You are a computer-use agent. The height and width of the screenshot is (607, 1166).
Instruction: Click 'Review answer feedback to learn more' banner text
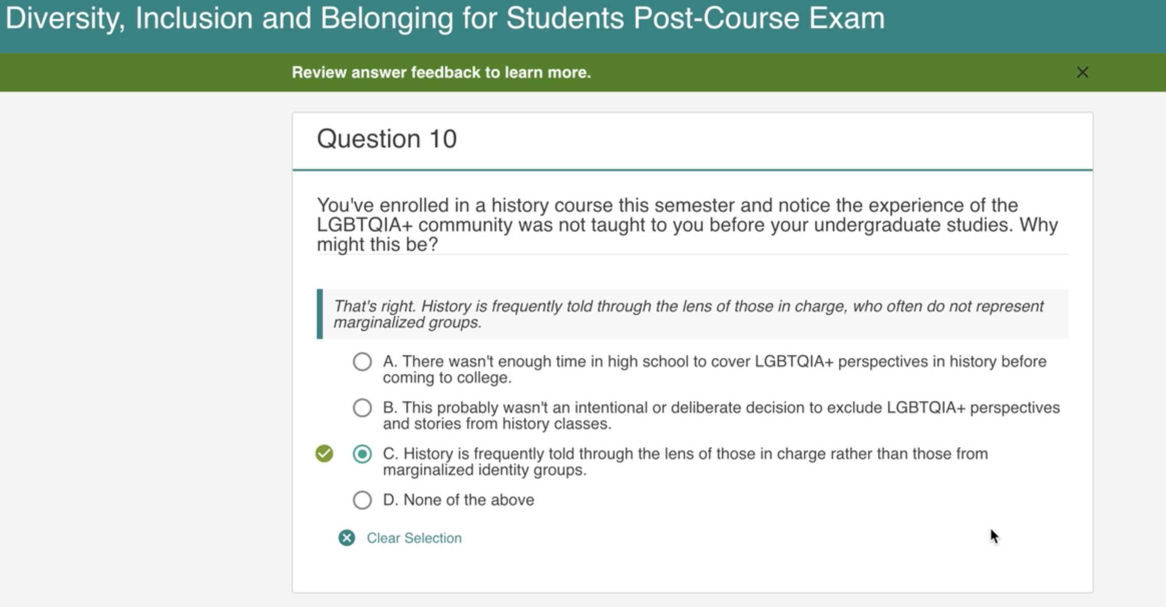point(441,73)
